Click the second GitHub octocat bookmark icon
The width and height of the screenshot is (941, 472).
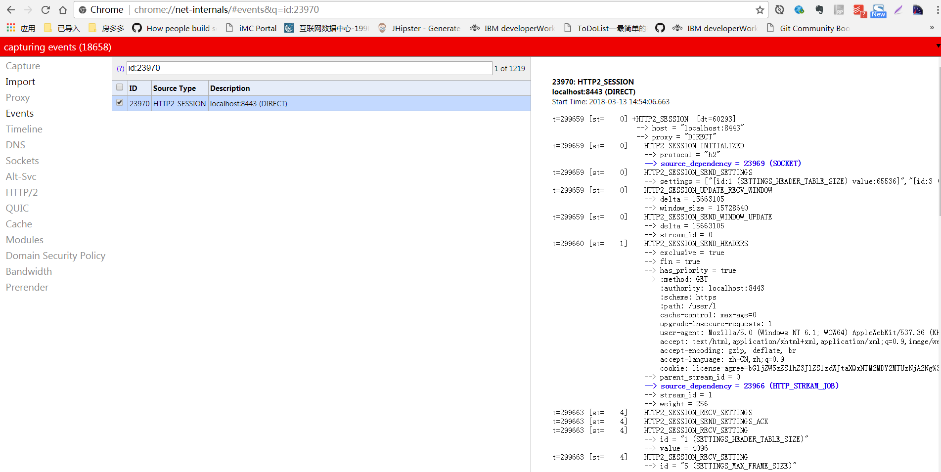[660, 28]
